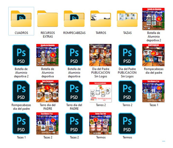Select PSD file 'Tazas 1'
Screen dimensions: 173x148
tap(21, 123)
